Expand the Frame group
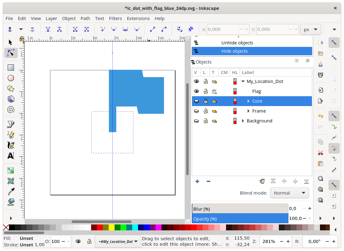 point(248,111)
